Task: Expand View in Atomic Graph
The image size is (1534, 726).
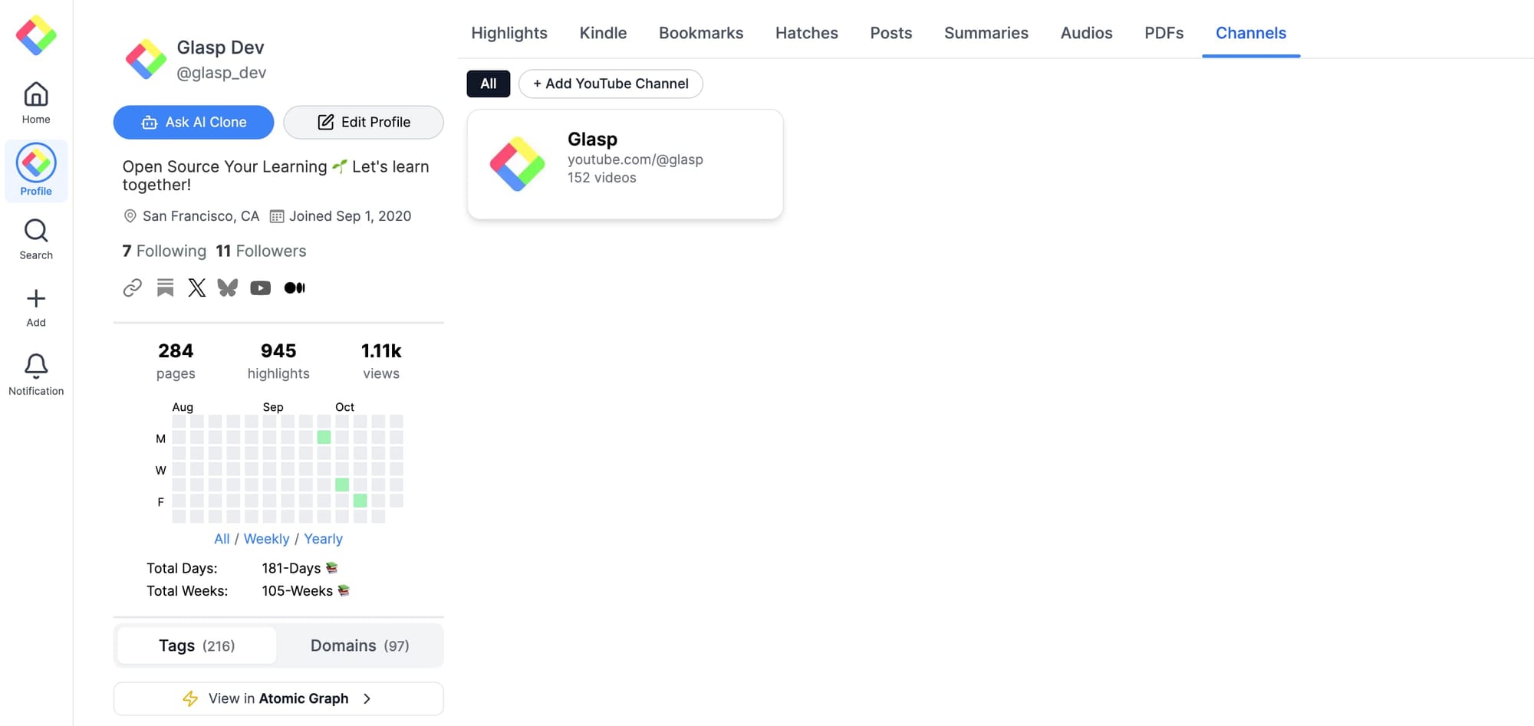Action: coord(278,698)
